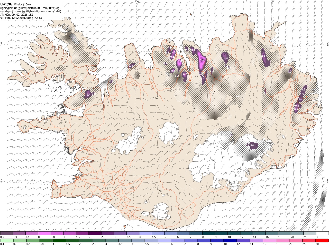Click the '15W' longitude label at top

click(x=272, y=1)
